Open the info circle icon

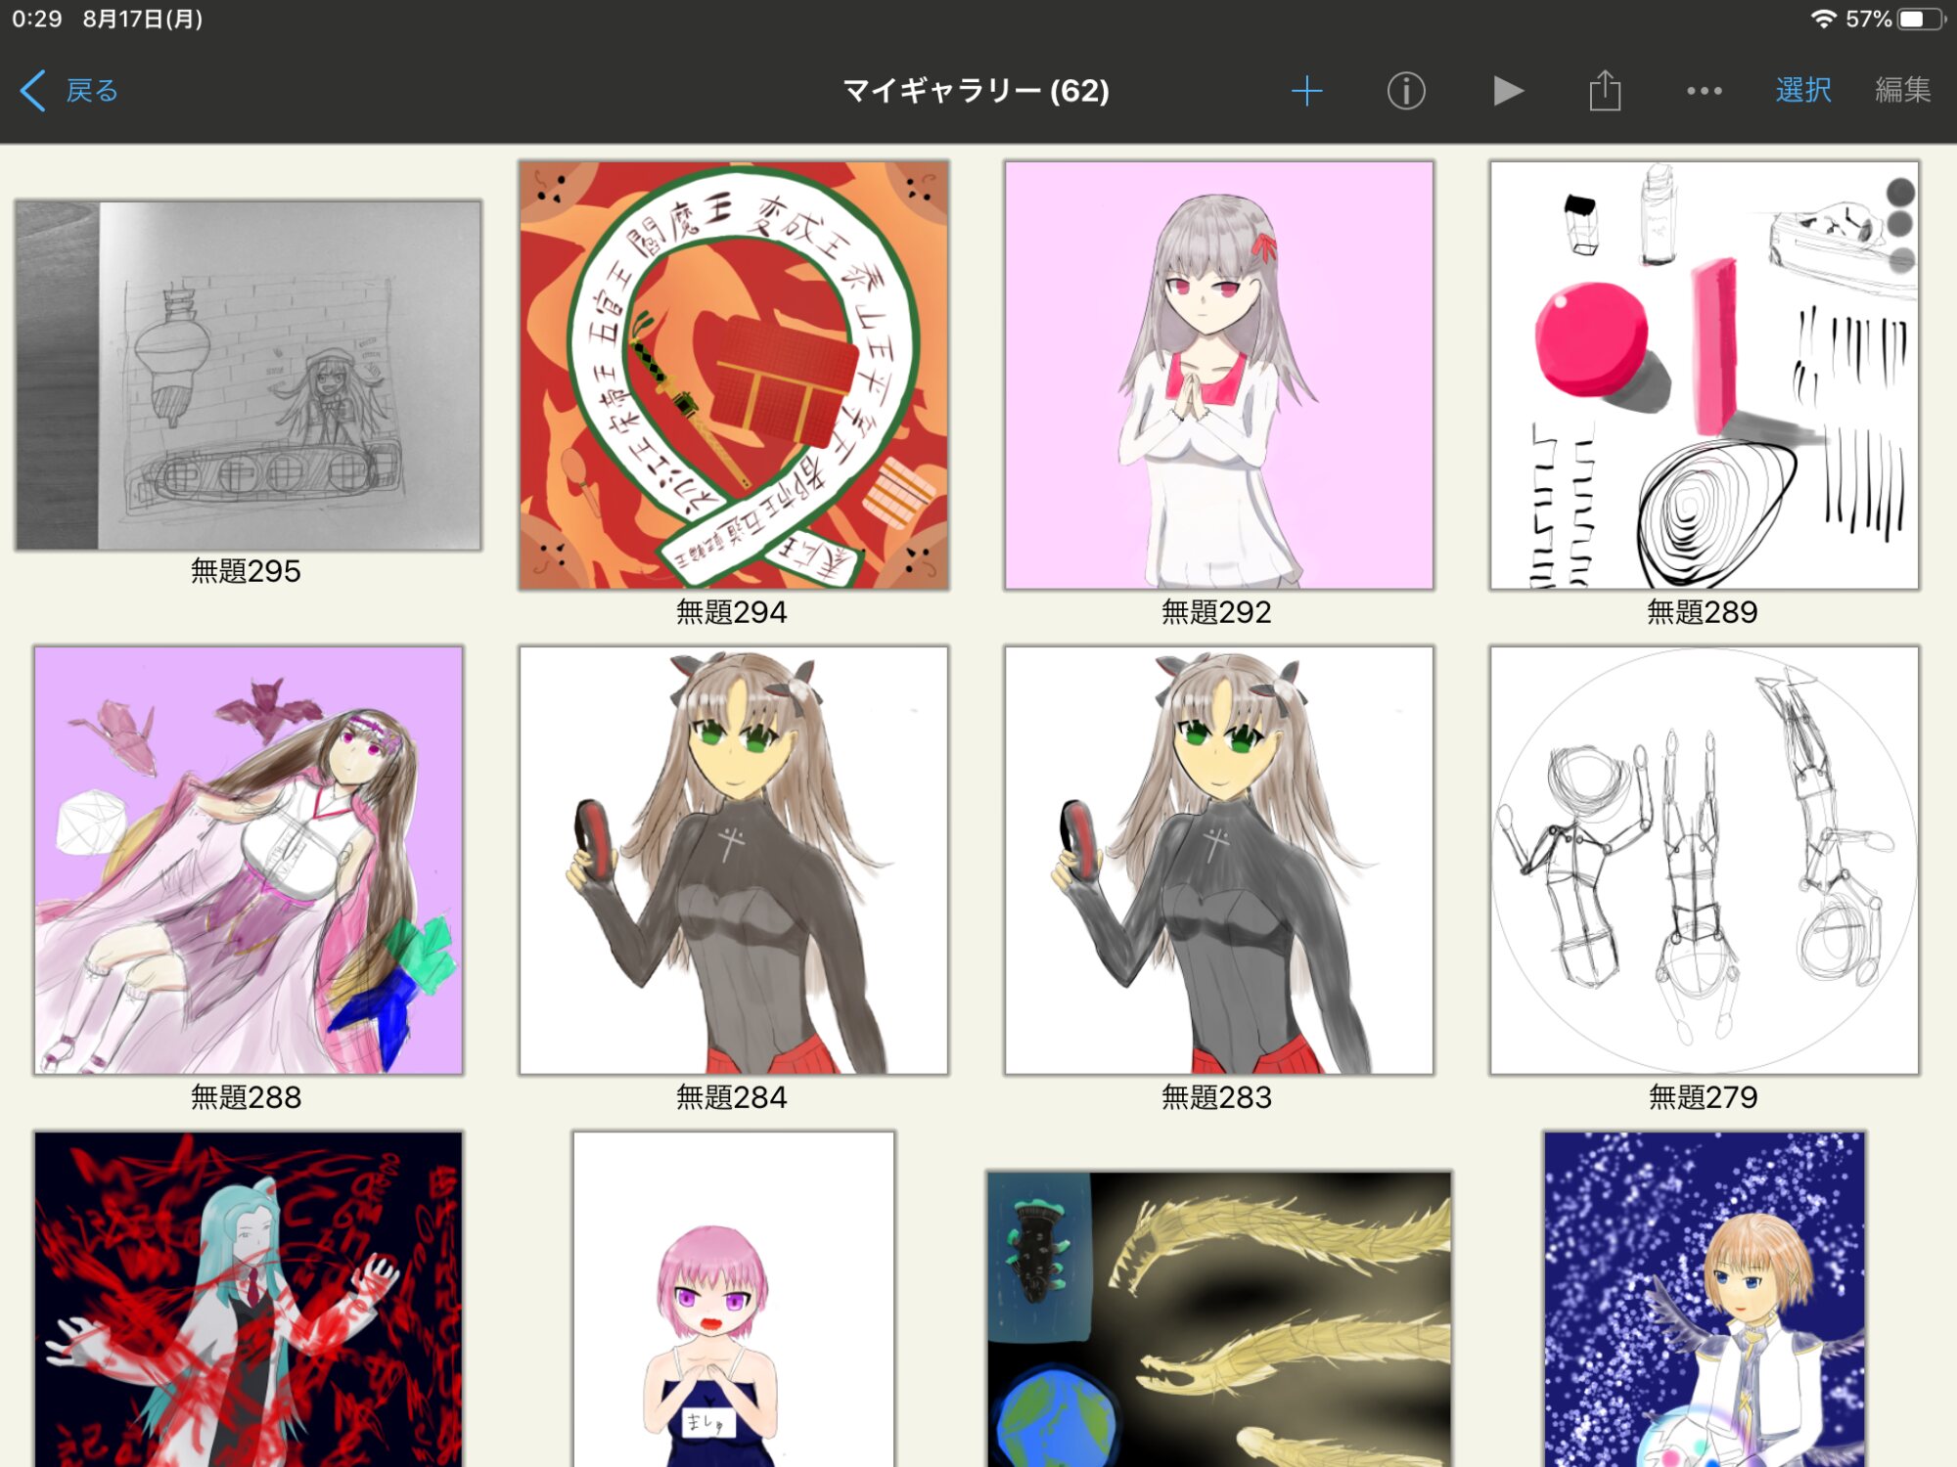click(x=1406, y=91)
